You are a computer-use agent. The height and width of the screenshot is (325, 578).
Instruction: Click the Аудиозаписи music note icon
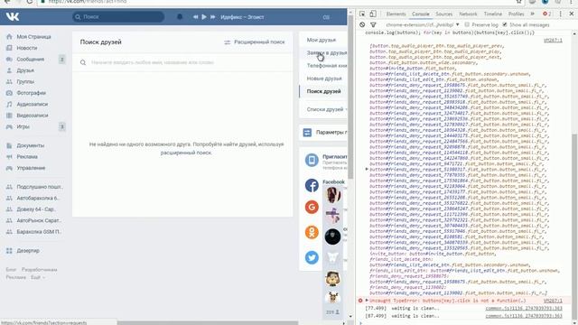tap(9, 105)
